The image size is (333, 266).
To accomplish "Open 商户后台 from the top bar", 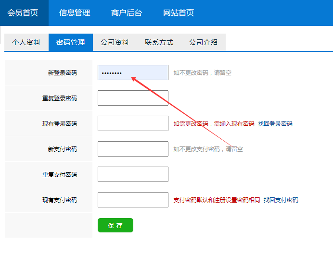I will click(x=127, y=13).
